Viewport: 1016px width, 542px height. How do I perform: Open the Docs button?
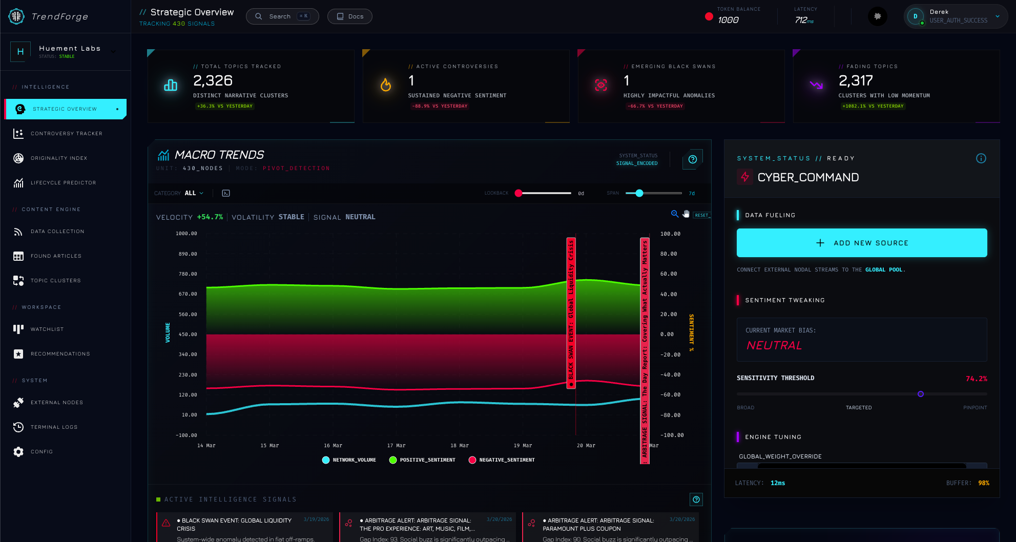tap(350, 16)
